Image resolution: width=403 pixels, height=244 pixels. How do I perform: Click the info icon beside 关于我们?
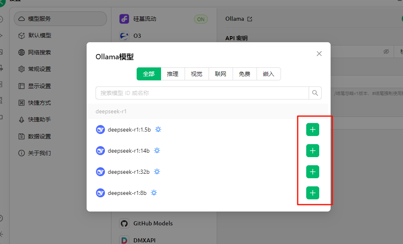(x=22, y=153)
